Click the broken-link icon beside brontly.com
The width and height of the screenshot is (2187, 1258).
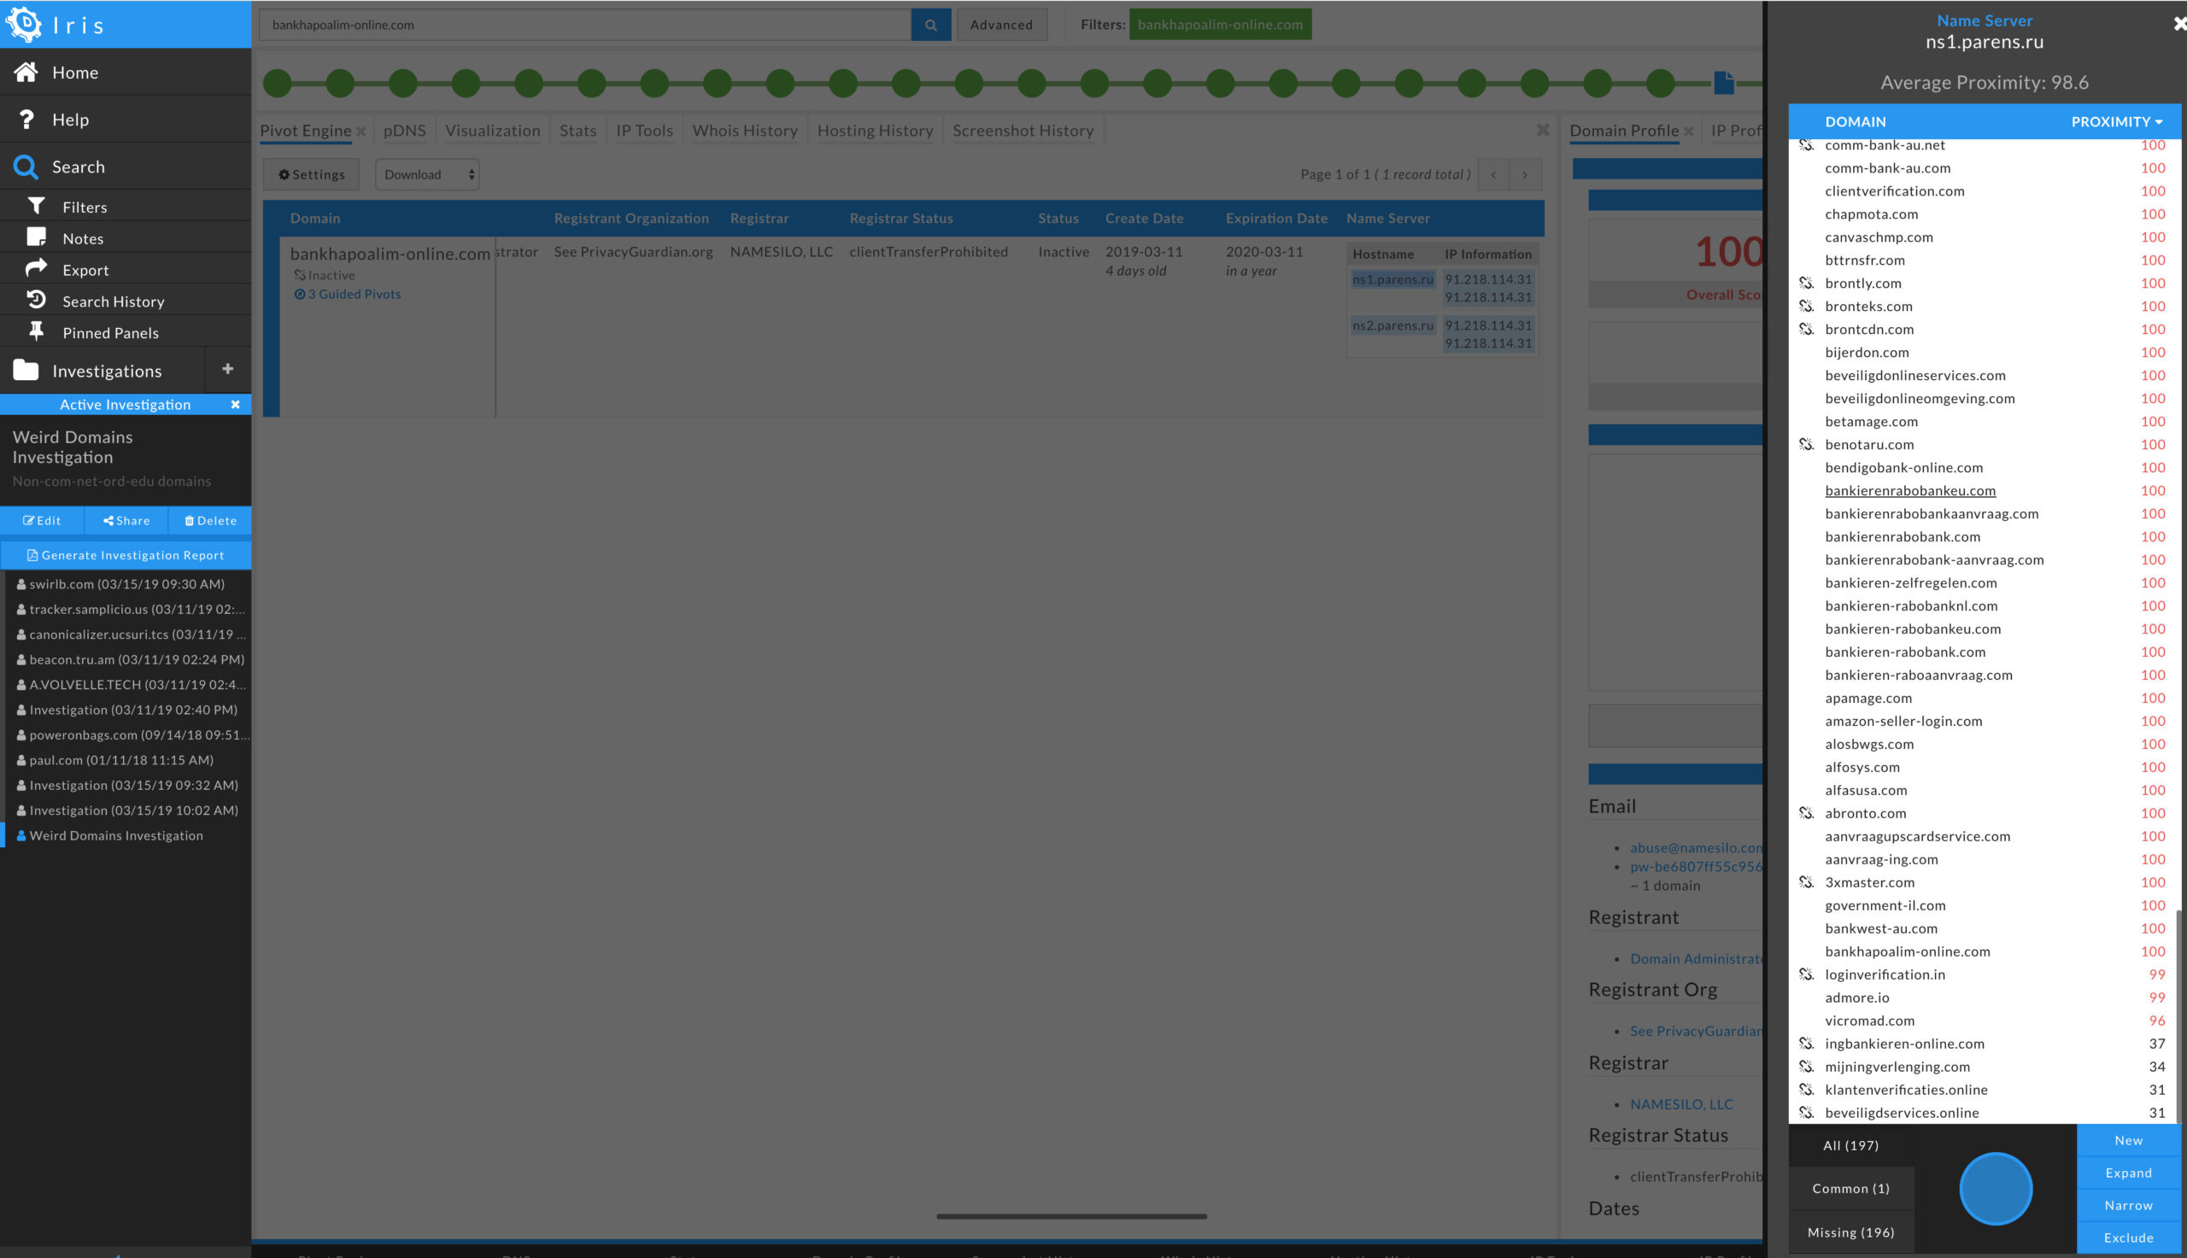click(1805, 284)
